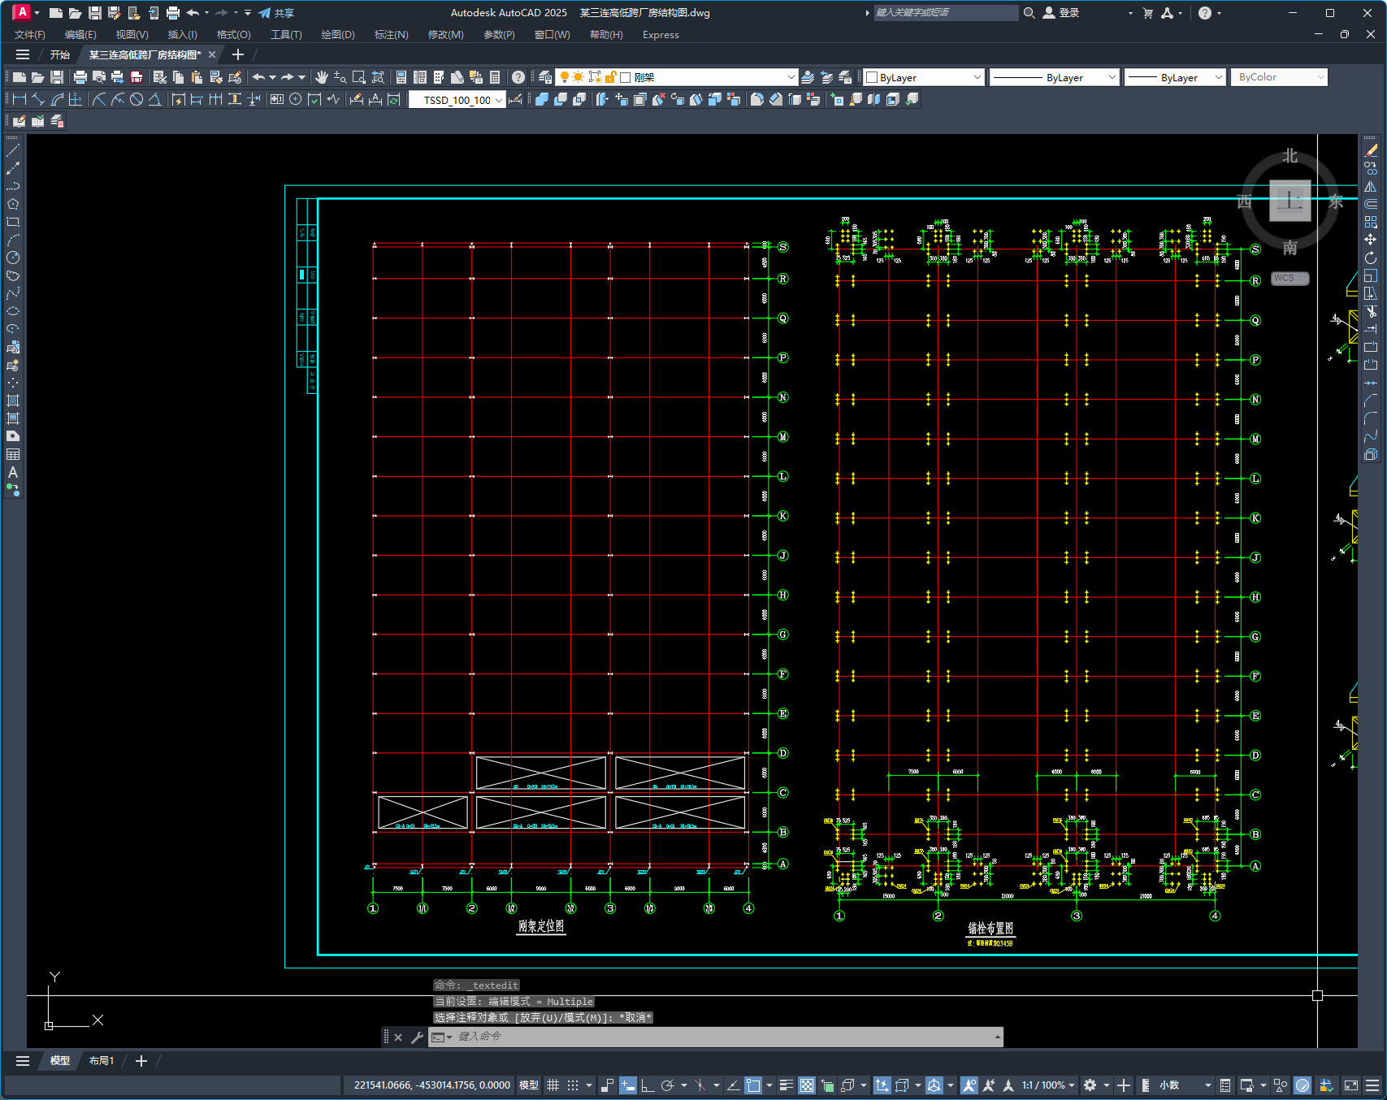
Task: Click the 模型 button in status bar
Action: pos(529,1085)
